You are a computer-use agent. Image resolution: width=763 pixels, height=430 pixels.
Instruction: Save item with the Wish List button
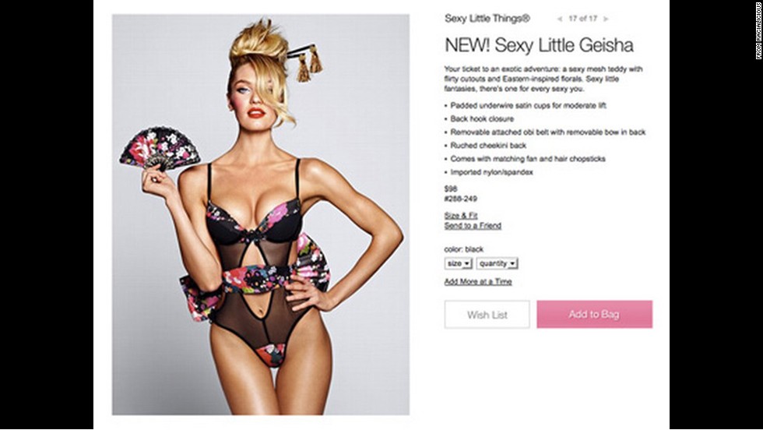[487, 315]
